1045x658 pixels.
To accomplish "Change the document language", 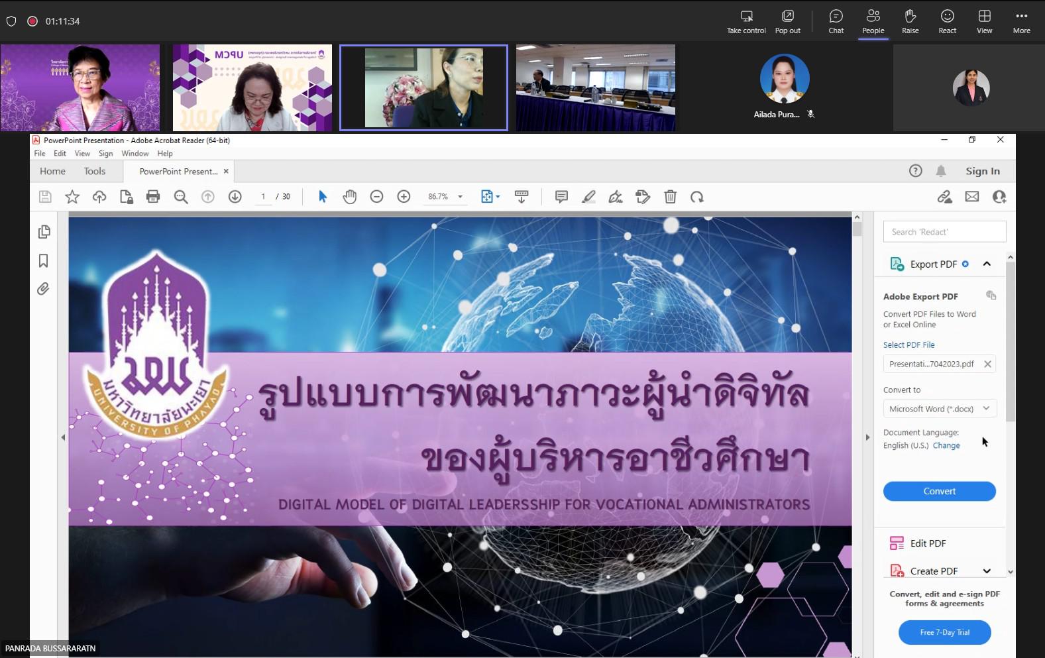I will click(946, 446).
